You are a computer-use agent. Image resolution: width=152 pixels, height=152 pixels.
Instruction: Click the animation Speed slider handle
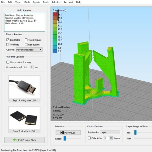[x=65, y=138]
